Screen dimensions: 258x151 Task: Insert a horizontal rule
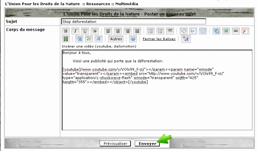tap(170, 31)
